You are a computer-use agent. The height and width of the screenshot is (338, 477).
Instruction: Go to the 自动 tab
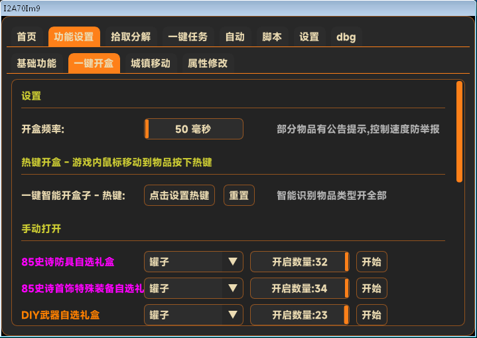235,37
